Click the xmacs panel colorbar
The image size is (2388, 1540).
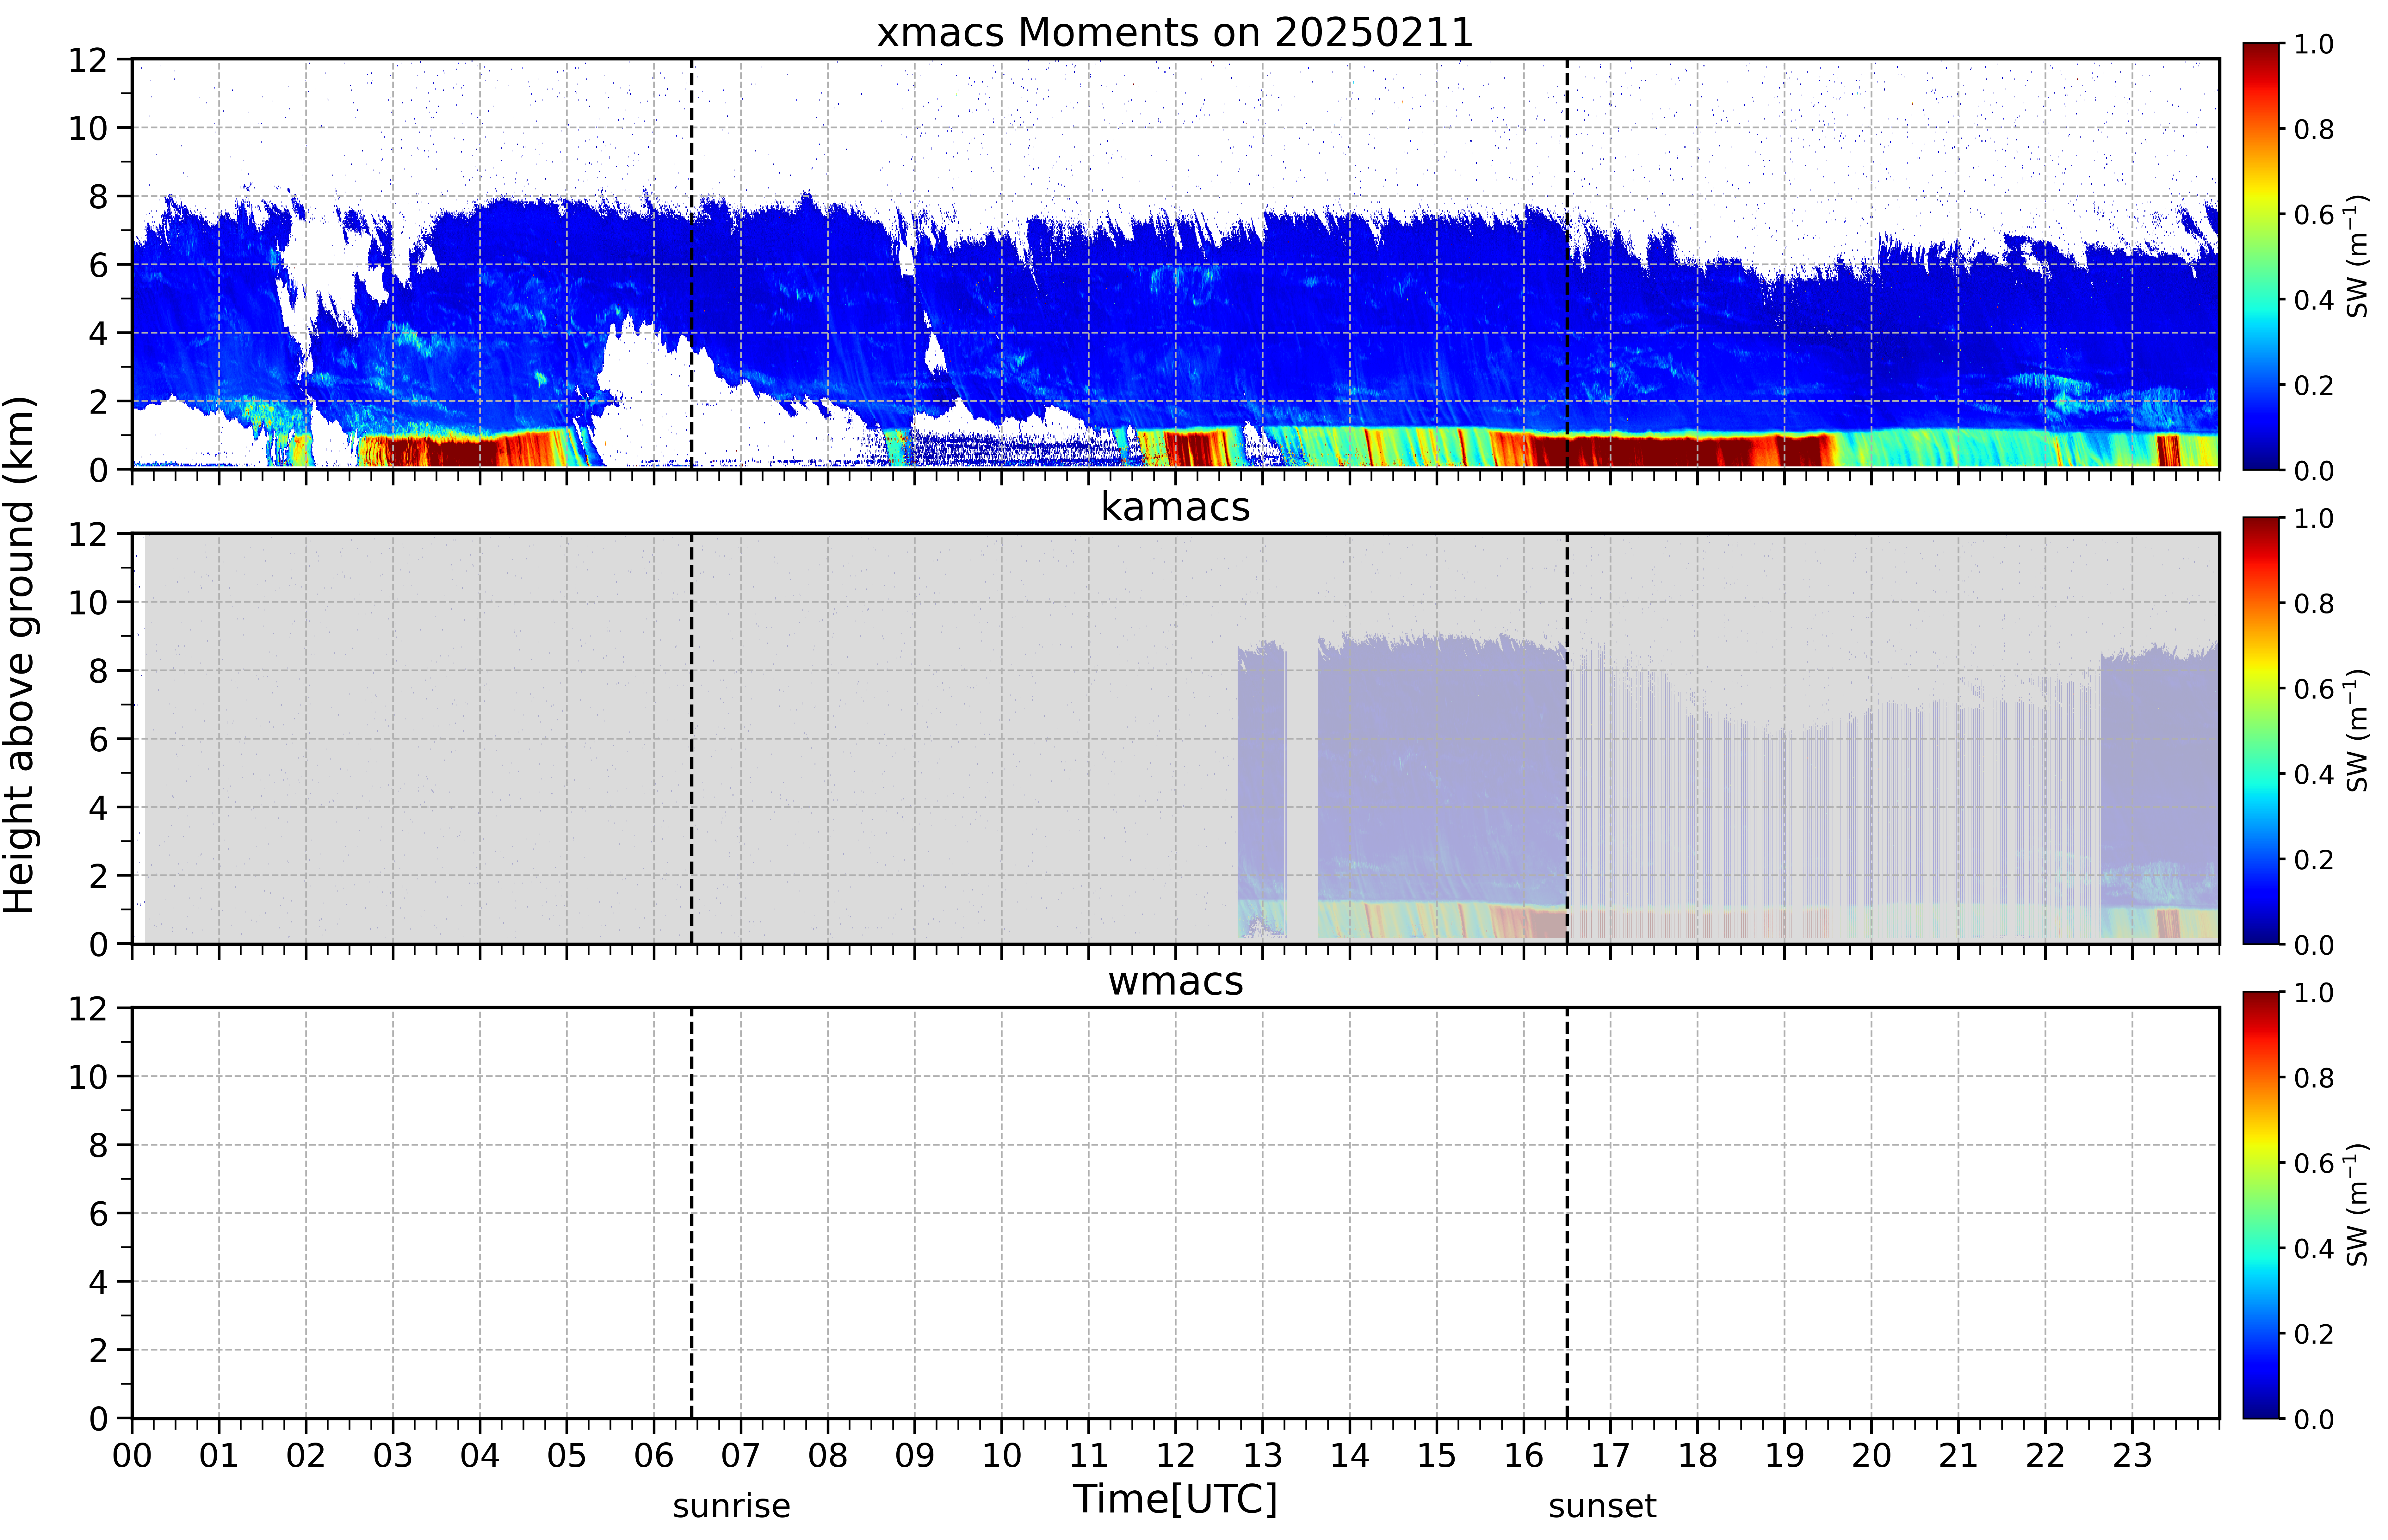[2261, 256]
